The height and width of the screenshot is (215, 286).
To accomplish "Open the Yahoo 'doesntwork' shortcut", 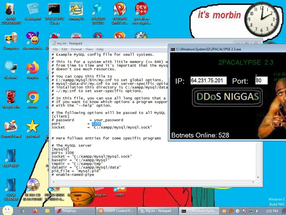I will (x=32, y=41).
